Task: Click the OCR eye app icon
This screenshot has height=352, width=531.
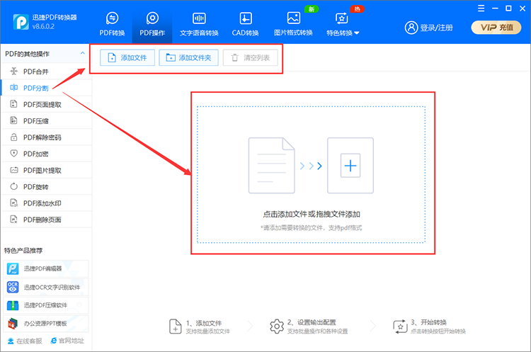Action: [x=13, y=287]
